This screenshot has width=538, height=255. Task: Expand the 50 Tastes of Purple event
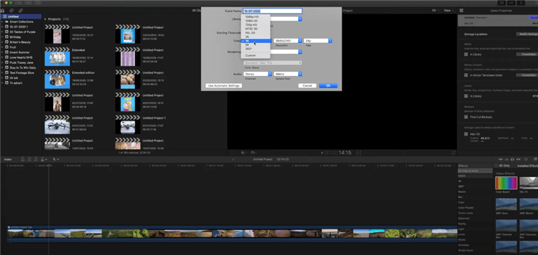point(3,32)
